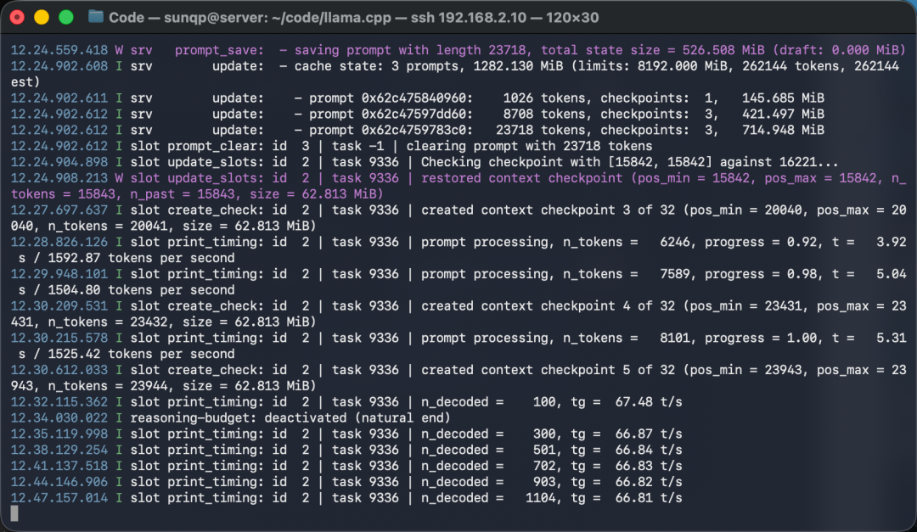
Task: Click the red close window button
Action: [18, 18]
